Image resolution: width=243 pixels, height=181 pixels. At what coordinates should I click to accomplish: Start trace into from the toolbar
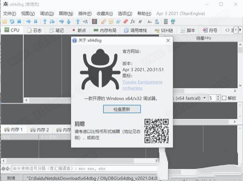pos(62,21)
